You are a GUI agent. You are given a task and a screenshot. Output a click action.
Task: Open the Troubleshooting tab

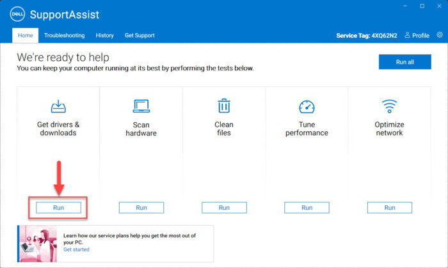(64, 35)
